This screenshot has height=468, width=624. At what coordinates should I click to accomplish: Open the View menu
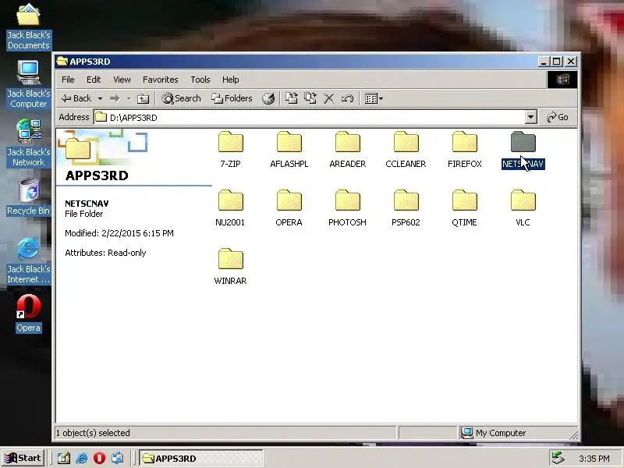[122, 80]
